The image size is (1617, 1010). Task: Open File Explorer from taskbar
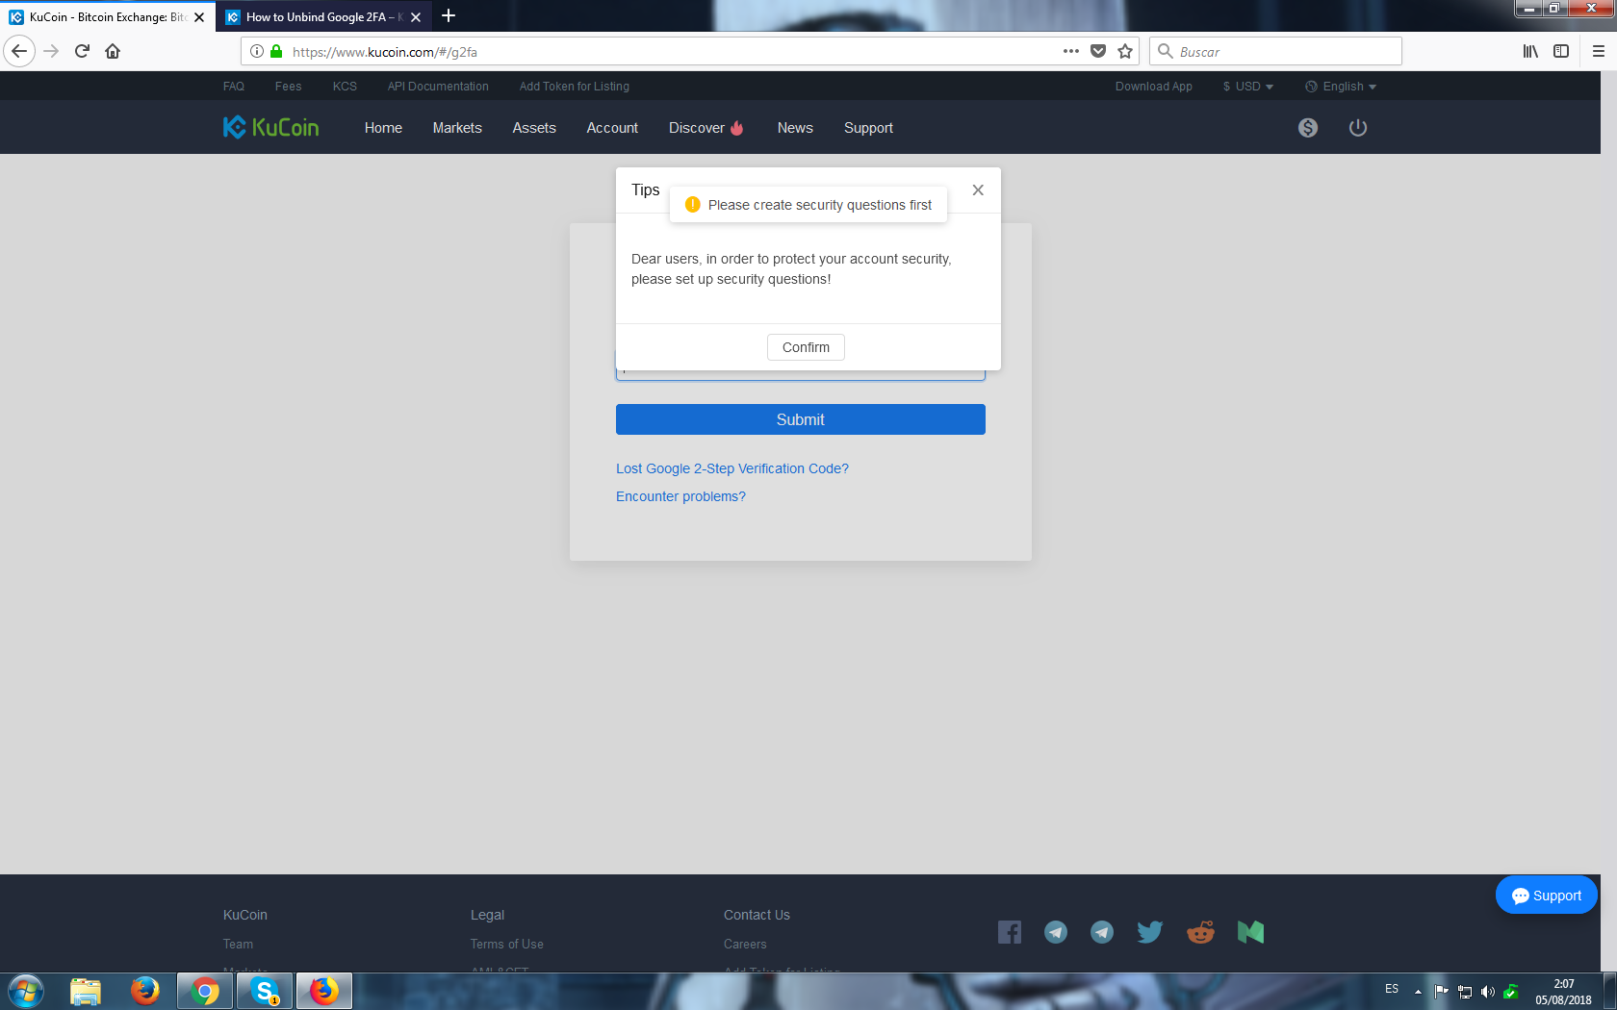coord(86,991)
